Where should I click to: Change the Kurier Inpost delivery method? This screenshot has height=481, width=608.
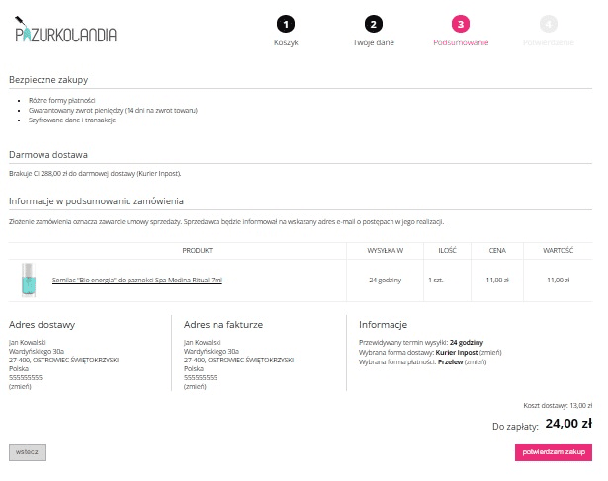490,352
